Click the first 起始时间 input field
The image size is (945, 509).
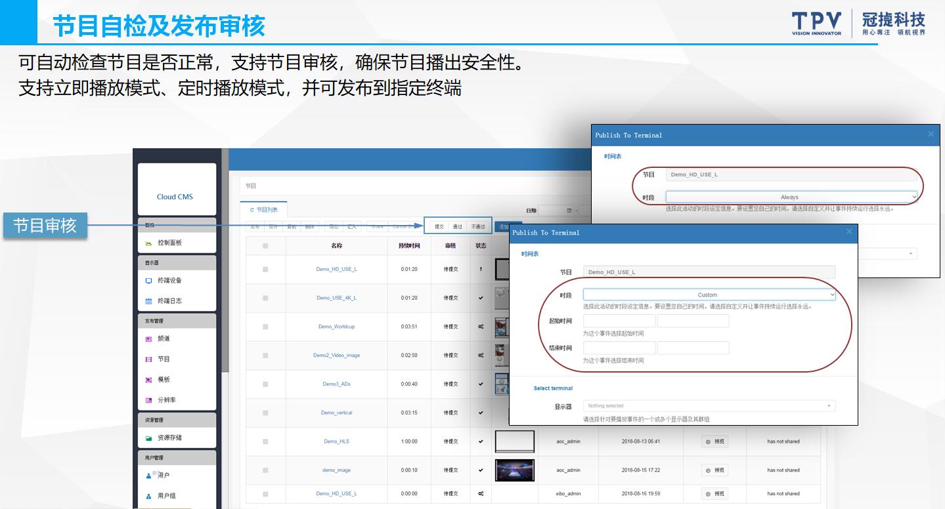619,321
